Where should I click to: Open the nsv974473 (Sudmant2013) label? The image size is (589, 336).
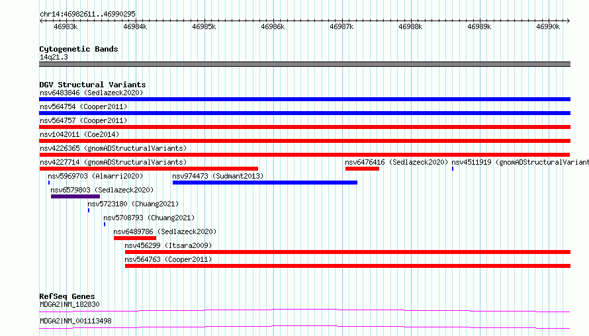coord(218,176)
